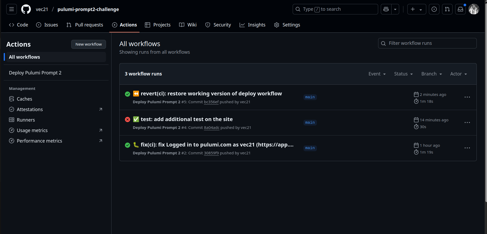Open commit 30859f9 link
The width and height of the screenshot is (487, 234).
[x=211, y=153]
